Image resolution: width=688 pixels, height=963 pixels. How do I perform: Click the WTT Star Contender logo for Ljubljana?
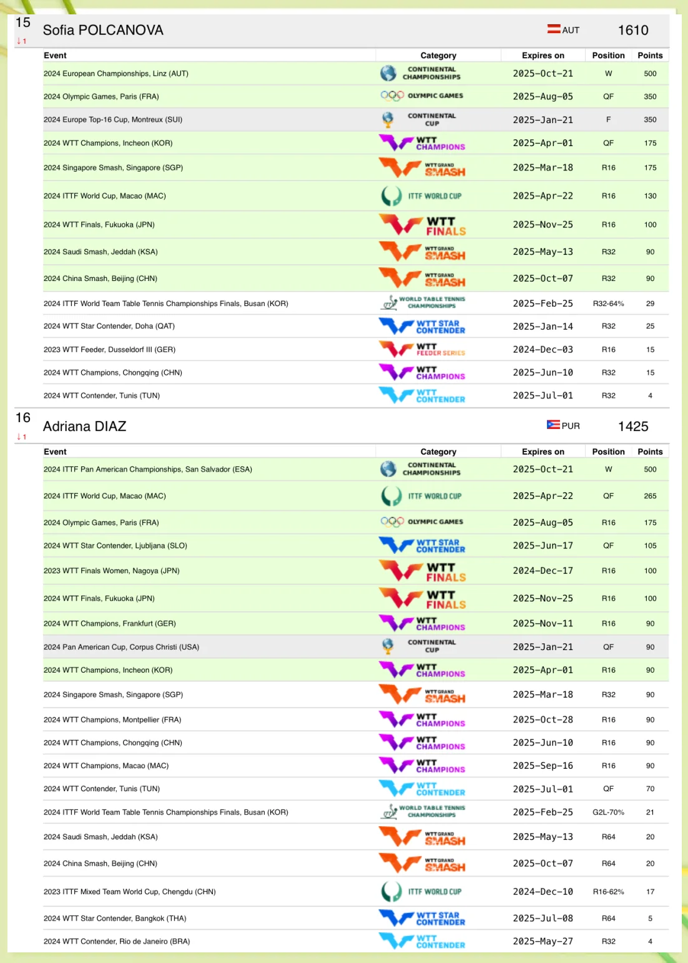click(x=422, y=546)
